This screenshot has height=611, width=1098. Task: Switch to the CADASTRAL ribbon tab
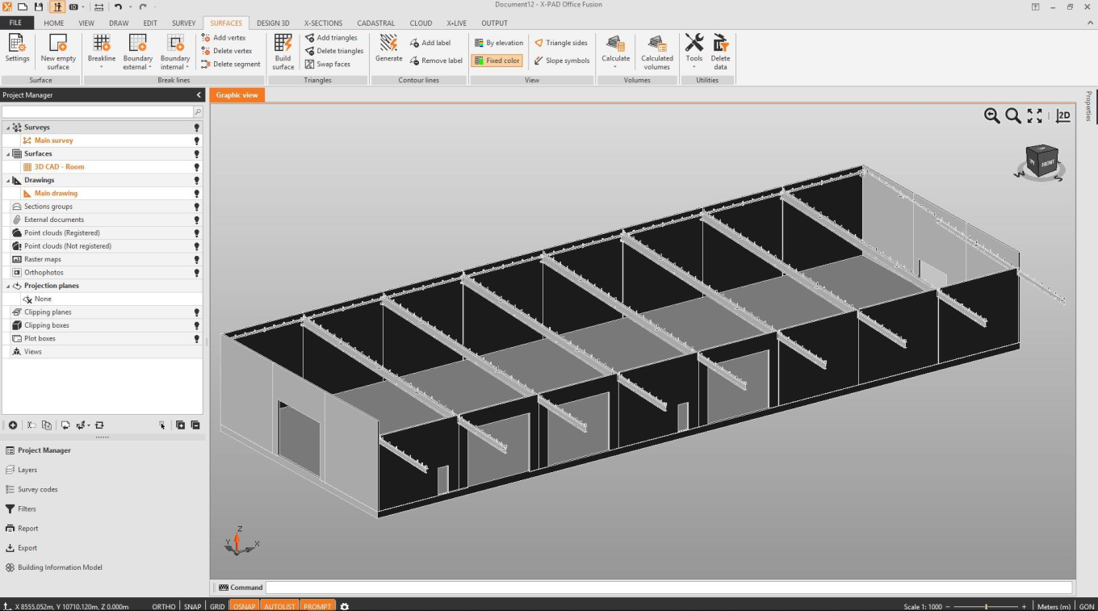coord(377,23)
